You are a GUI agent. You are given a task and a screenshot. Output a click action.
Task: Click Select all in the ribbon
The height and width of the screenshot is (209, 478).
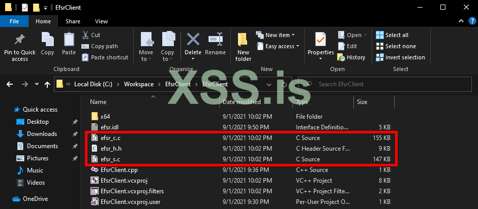click(392, 35)
